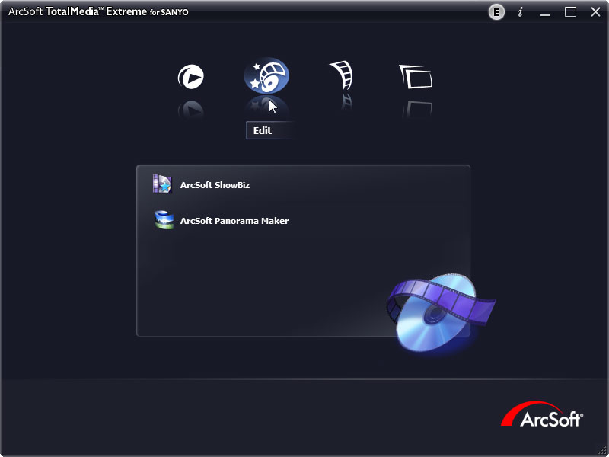Open the film strip category icon
Screen dimensions: 609x457
(342, 75)
